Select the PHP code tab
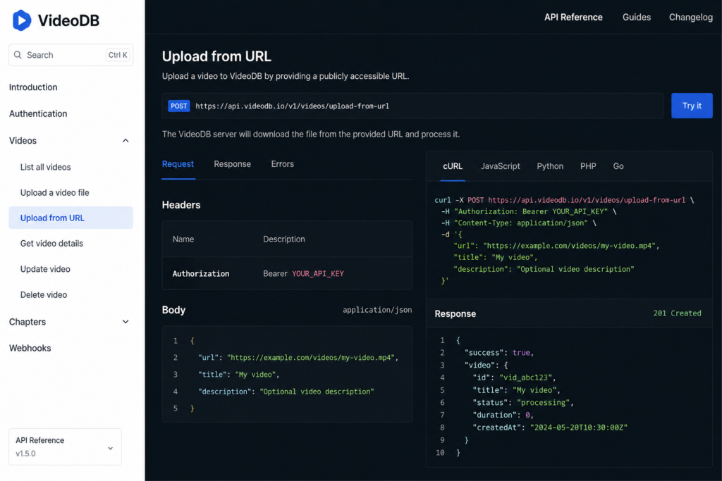722x481 pixels. [588, 166]
